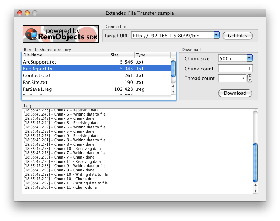
Task: Select the BugReport.txt row
Action: (96, 69)
